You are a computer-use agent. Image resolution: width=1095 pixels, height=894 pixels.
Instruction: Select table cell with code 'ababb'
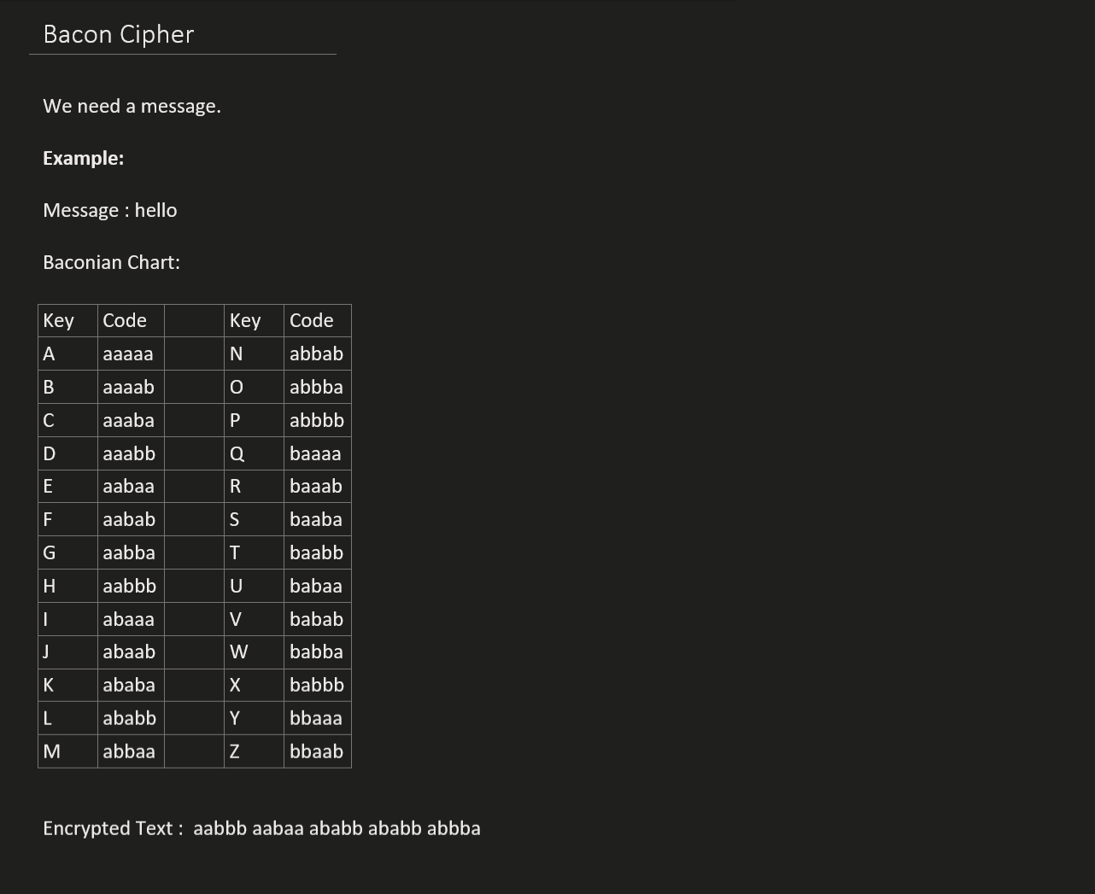tap(131, 718)
